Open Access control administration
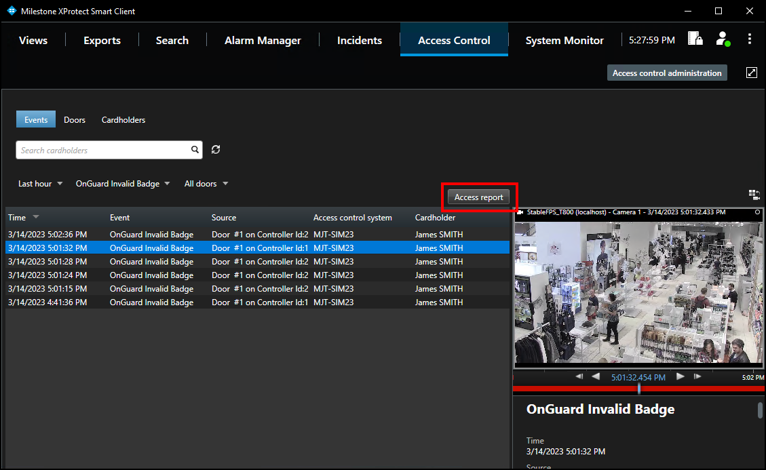The image size is (766, 470). [x=667, y=73]
